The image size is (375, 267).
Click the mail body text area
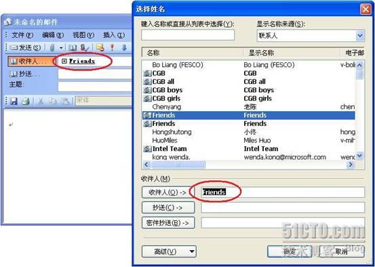pyautogui.click(x=68, y=166)
